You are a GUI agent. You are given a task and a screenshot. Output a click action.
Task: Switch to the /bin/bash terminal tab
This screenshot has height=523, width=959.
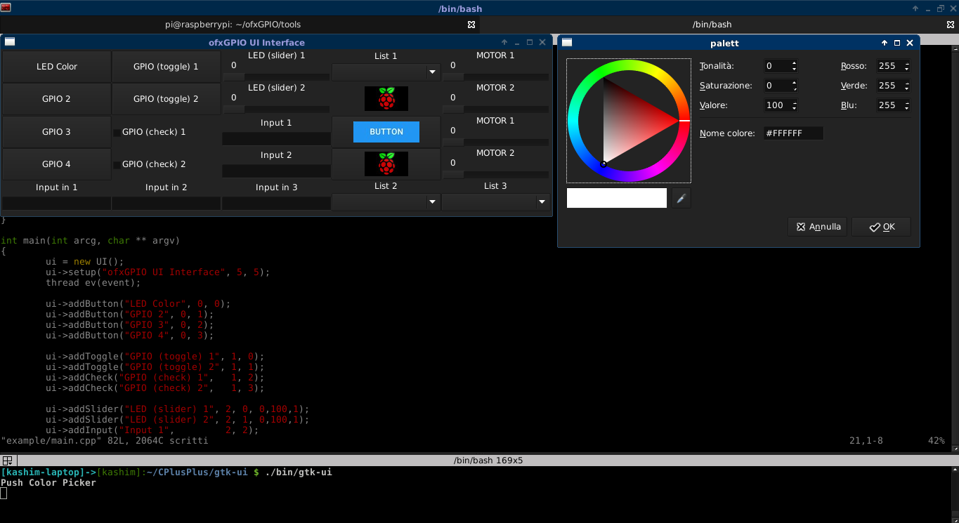712,24
